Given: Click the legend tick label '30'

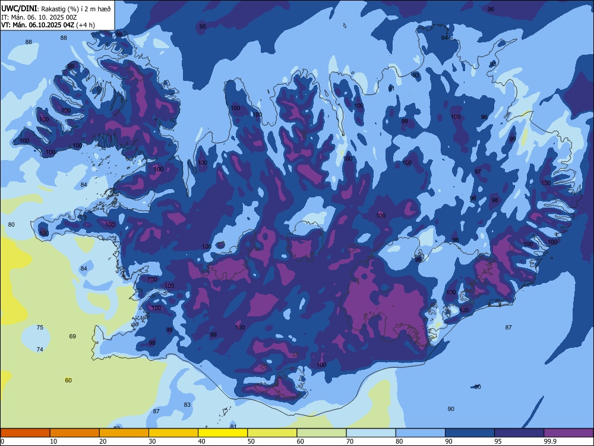Looking at the screenshot, I should (x=152, y=441).
